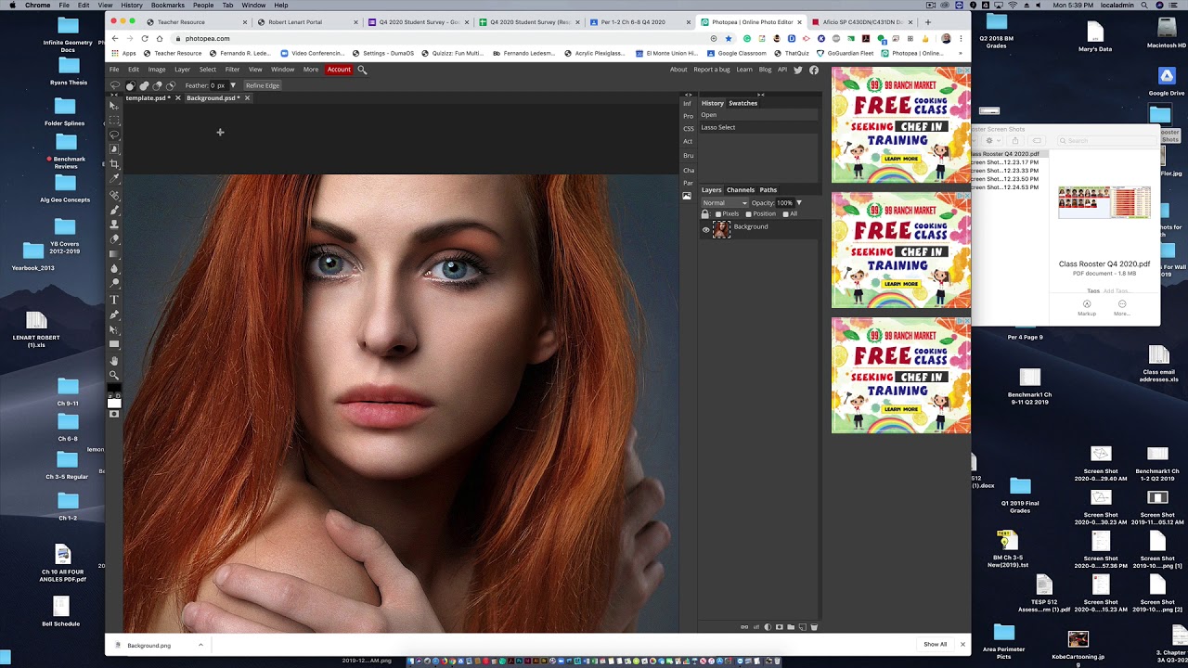The height and width of the screenshot is (668, 1188).
Task: Open layer effects (eff) button
Action: 756,627
